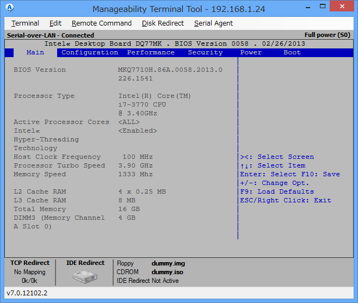Open the Terminal menu
This screenshot has width=358, height=303.
[25, 23]
